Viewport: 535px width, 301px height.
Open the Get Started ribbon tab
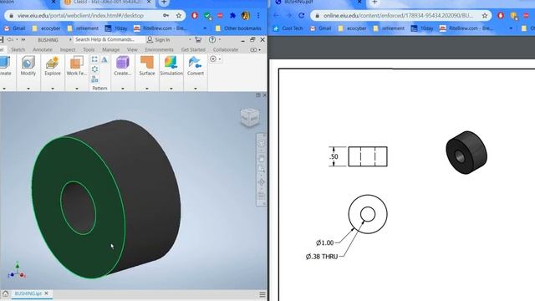click(x=193, y=50)
